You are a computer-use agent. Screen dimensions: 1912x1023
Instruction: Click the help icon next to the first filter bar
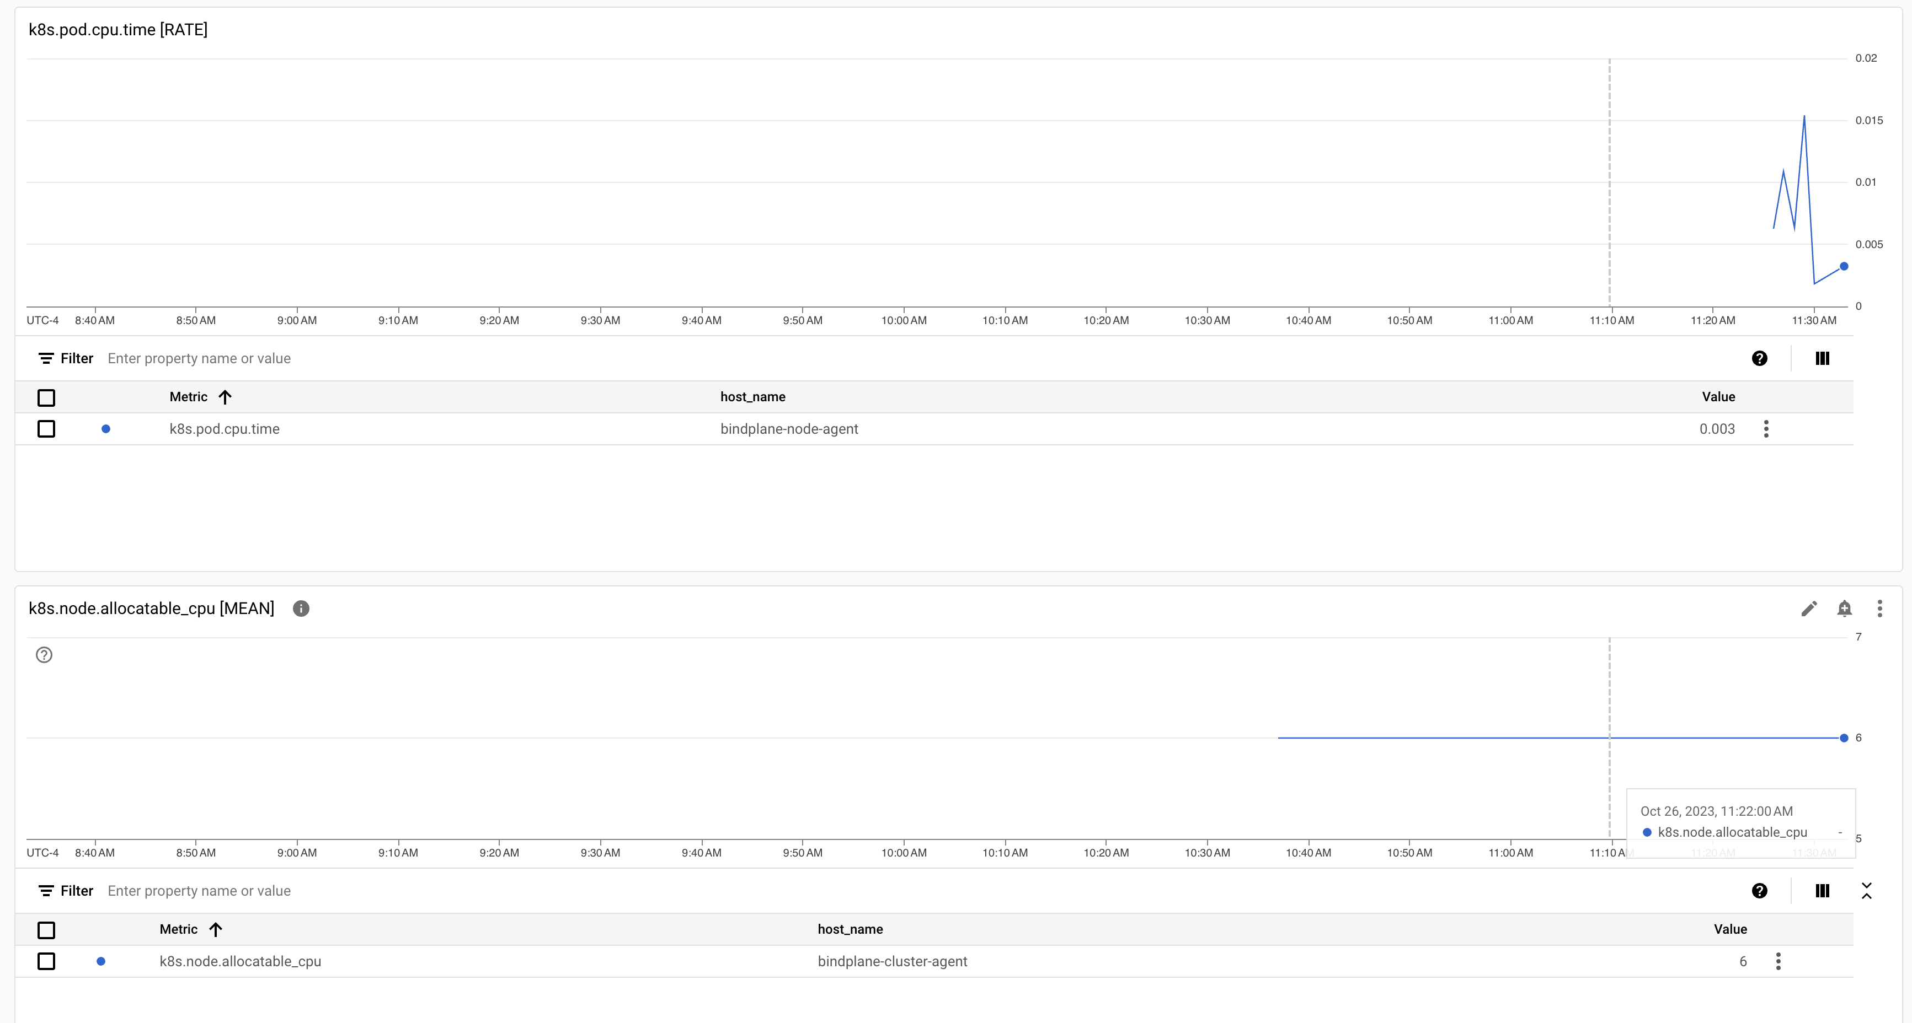pyautogui.click(x=1760, y=358)
